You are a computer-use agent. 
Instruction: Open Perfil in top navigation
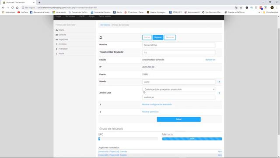click(x=82, y=16)
